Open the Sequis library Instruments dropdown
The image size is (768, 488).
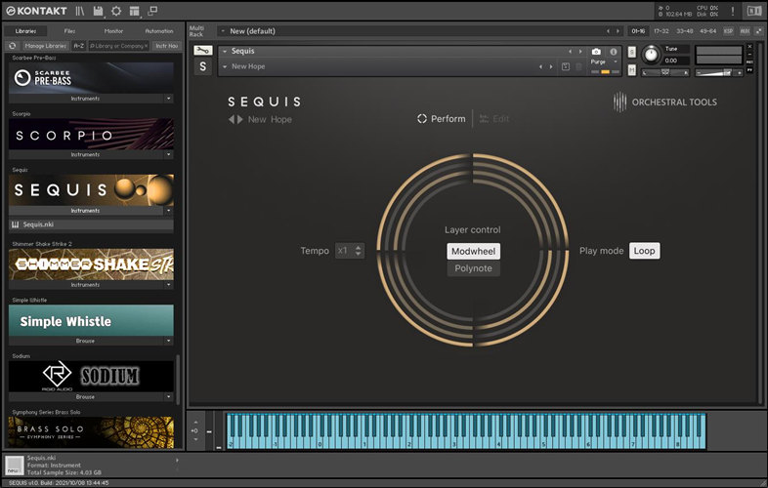(x=167, y=210)
